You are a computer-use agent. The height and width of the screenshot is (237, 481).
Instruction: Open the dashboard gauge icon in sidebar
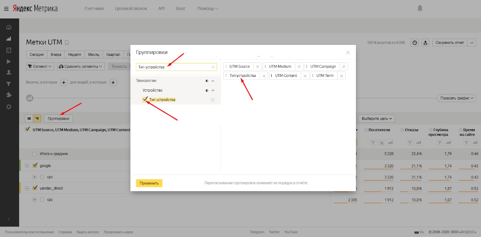pos(9,27)
